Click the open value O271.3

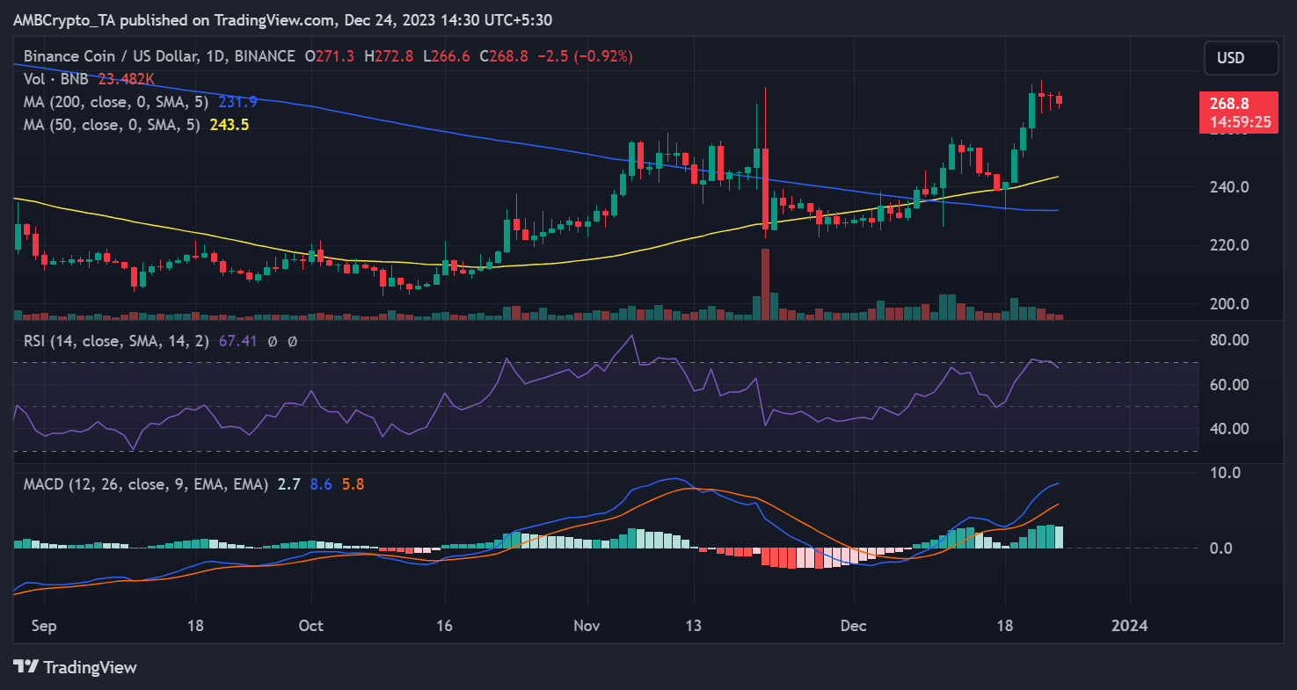coord(330,56)
